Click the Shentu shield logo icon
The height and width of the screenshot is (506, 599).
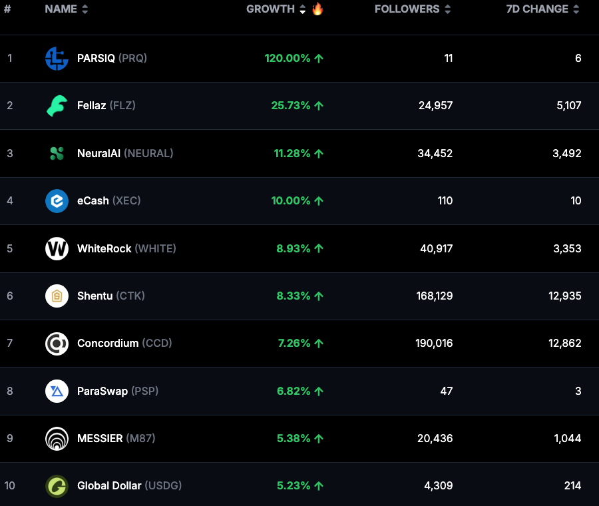coord(57,296)
